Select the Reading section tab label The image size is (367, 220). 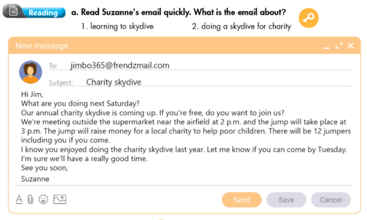coord(44,13)
